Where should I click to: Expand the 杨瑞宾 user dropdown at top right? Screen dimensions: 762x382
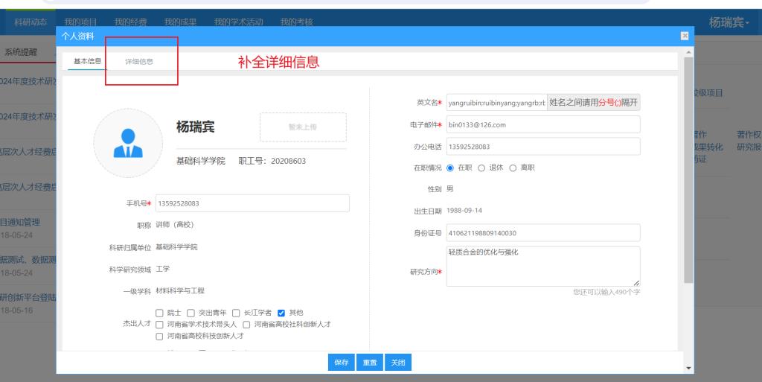click(729, 22)
